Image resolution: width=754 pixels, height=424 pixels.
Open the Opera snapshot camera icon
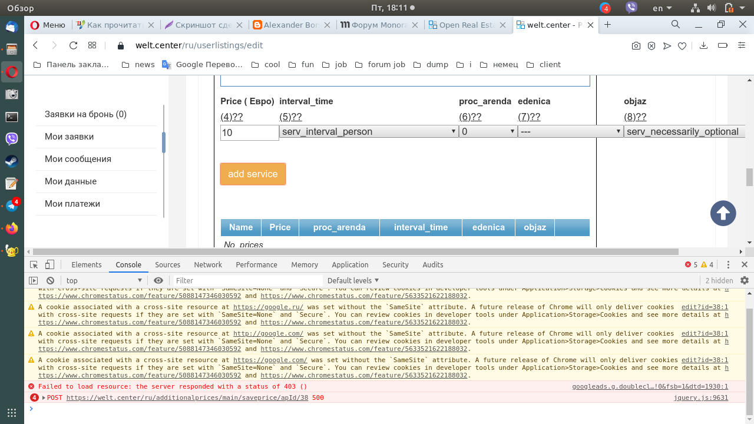tap(636, 46)
